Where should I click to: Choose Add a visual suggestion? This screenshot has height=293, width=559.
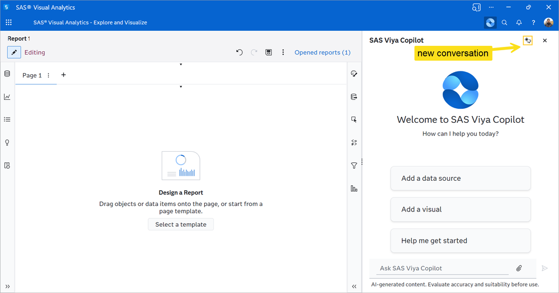(461, 209)
